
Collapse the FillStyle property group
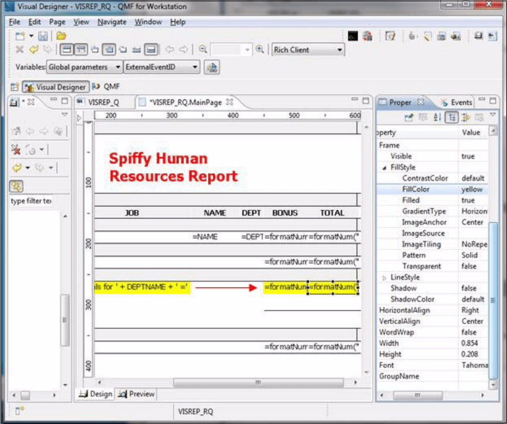click(x=385, y=168)
